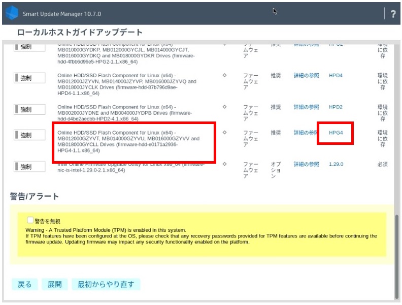
Task: Toggle 強制 for the HPG4 firmware row
Action: (x=29, y=135)
